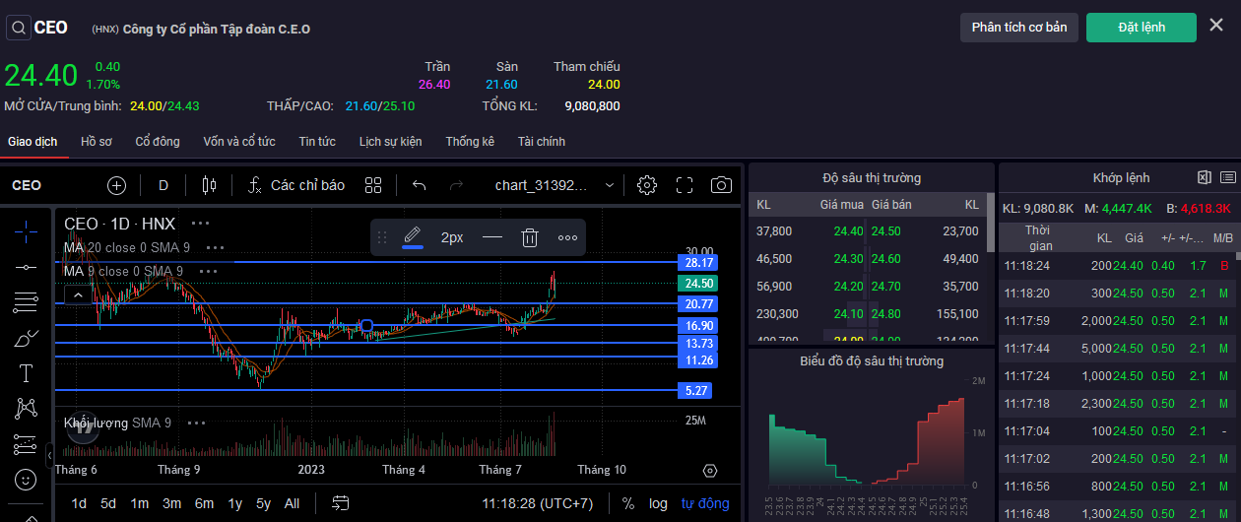Select the 1d time range
This screenshot has width=1241, height=522.
click(79, 503)
